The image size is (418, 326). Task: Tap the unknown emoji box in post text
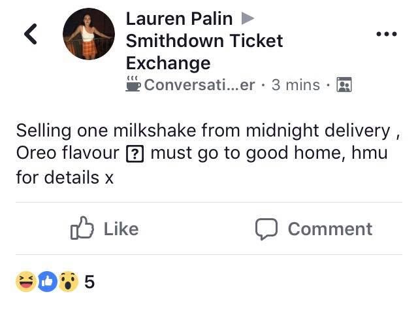135,154
